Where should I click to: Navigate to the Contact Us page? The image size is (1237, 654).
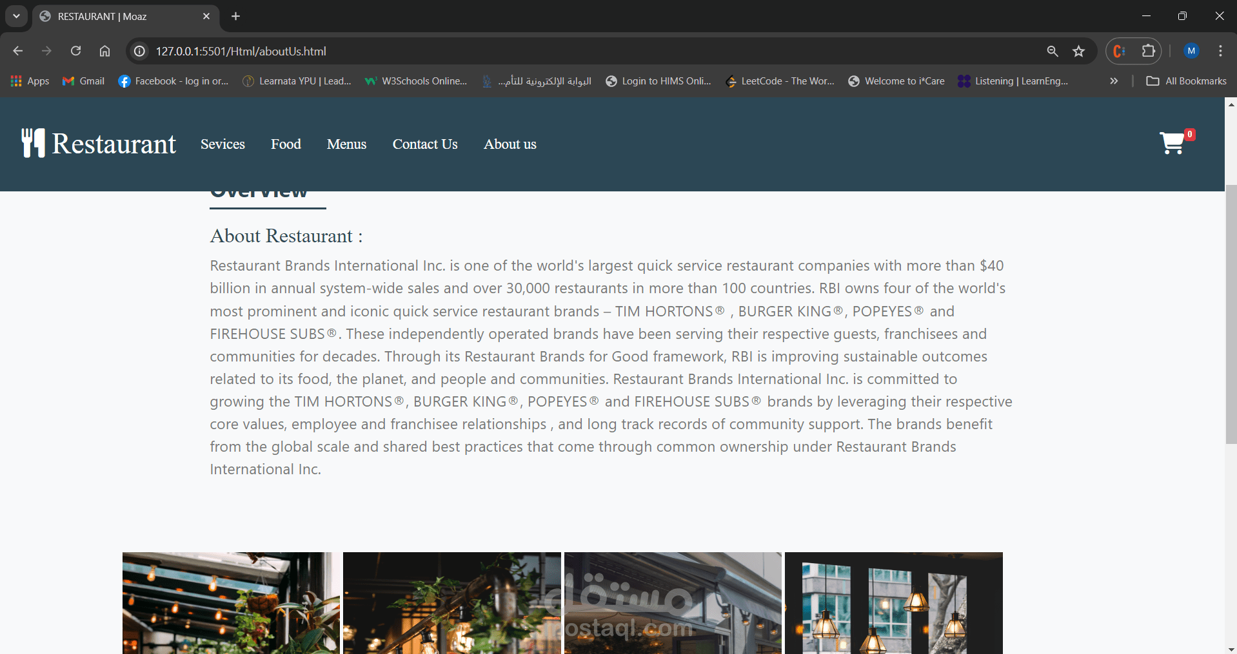[425, 144]
